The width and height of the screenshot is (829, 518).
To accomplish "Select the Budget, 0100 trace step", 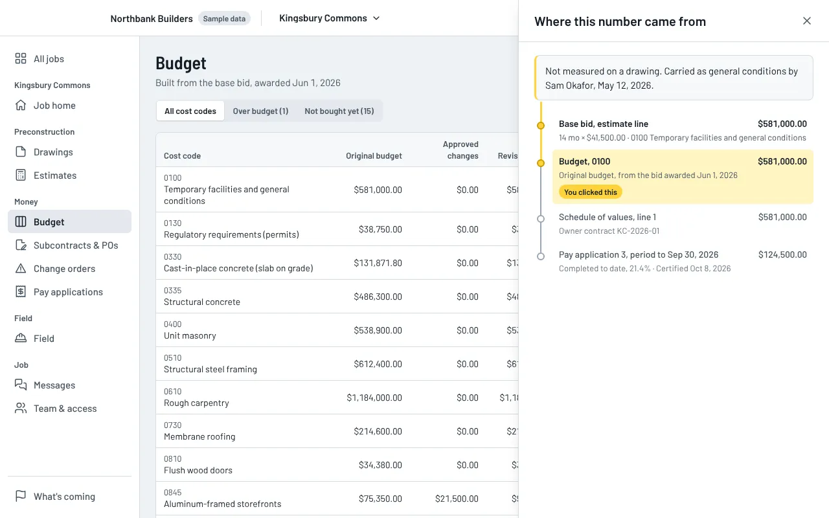I will click(x=683, y=177).
